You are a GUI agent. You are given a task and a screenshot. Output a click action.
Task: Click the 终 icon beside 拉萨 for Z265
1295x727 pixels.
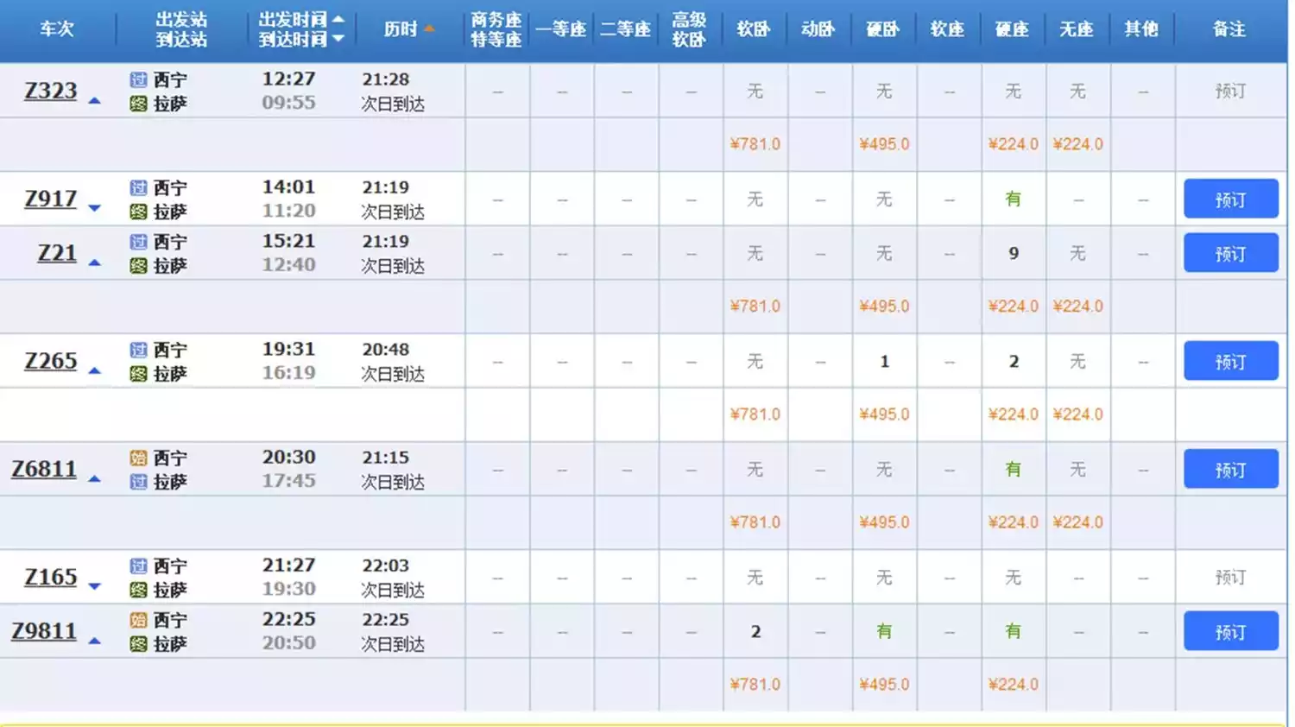click(138, 374)
